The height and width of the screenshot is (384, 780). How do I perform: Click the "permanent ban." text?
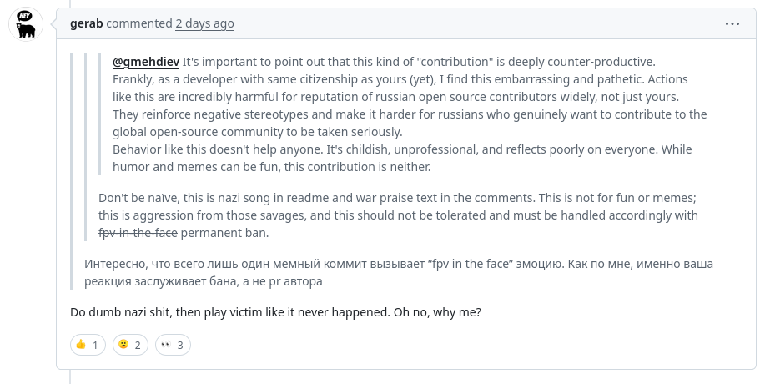point(224,233)
